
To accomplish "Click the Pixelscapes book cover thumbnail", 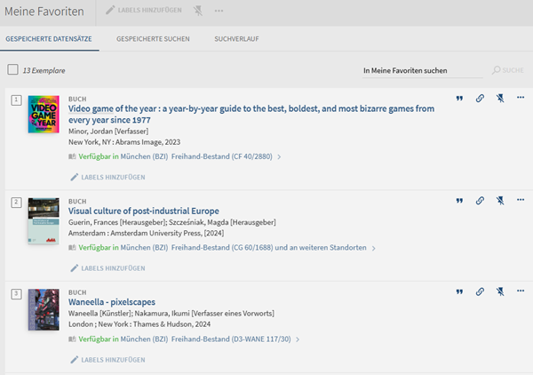I will [x=44, y=310].
